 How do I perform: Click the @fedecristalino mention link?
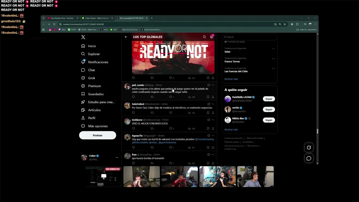[x=140, y=143]
